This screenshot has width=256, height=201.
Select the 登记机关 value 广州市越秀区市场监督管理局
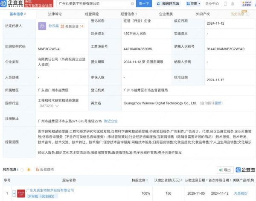click(x=145, y=90)
